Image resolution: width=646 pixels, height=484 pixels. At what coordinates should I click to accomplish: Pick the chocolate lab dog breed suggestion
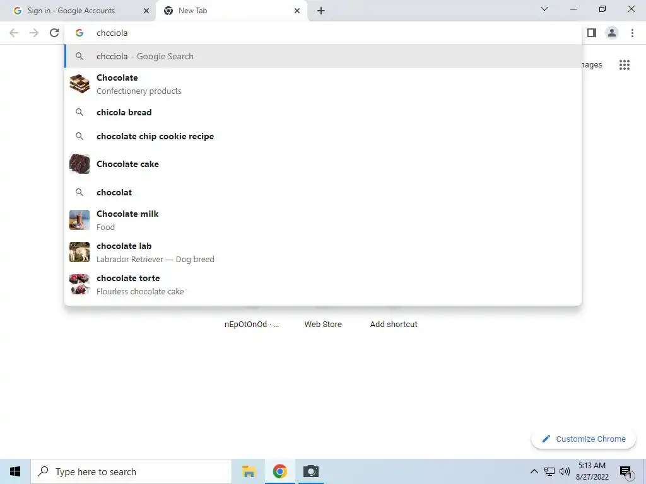click(x=323, y=252)
